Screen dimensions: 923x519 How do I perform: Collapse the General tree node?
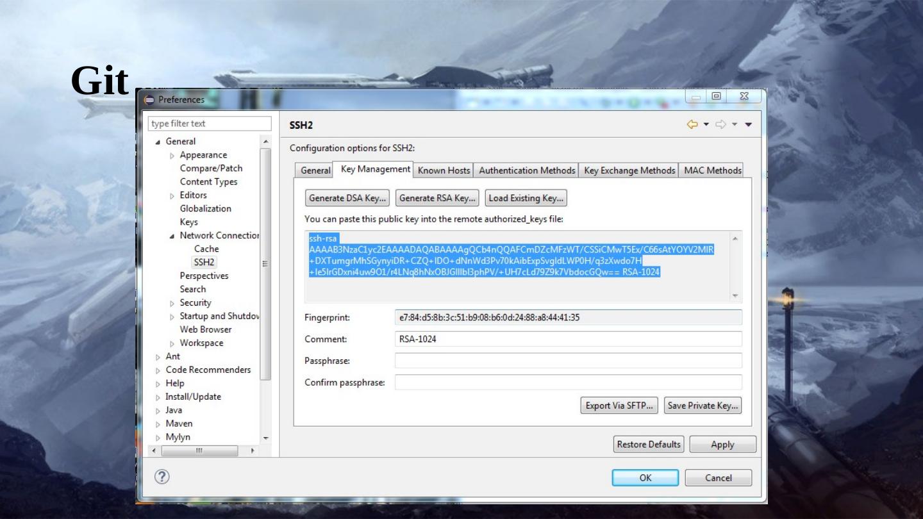tap(158, 142)
